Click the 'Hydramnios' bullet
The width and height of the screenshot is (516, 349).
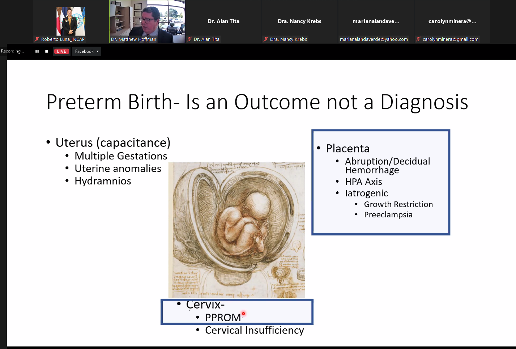(x=103, y=181)
